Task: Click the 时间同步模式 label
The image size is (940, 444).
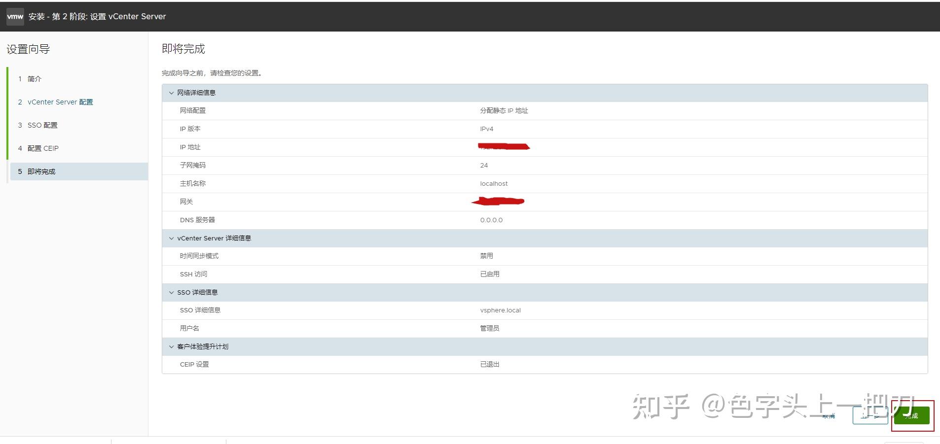Action: coord(199,256)
